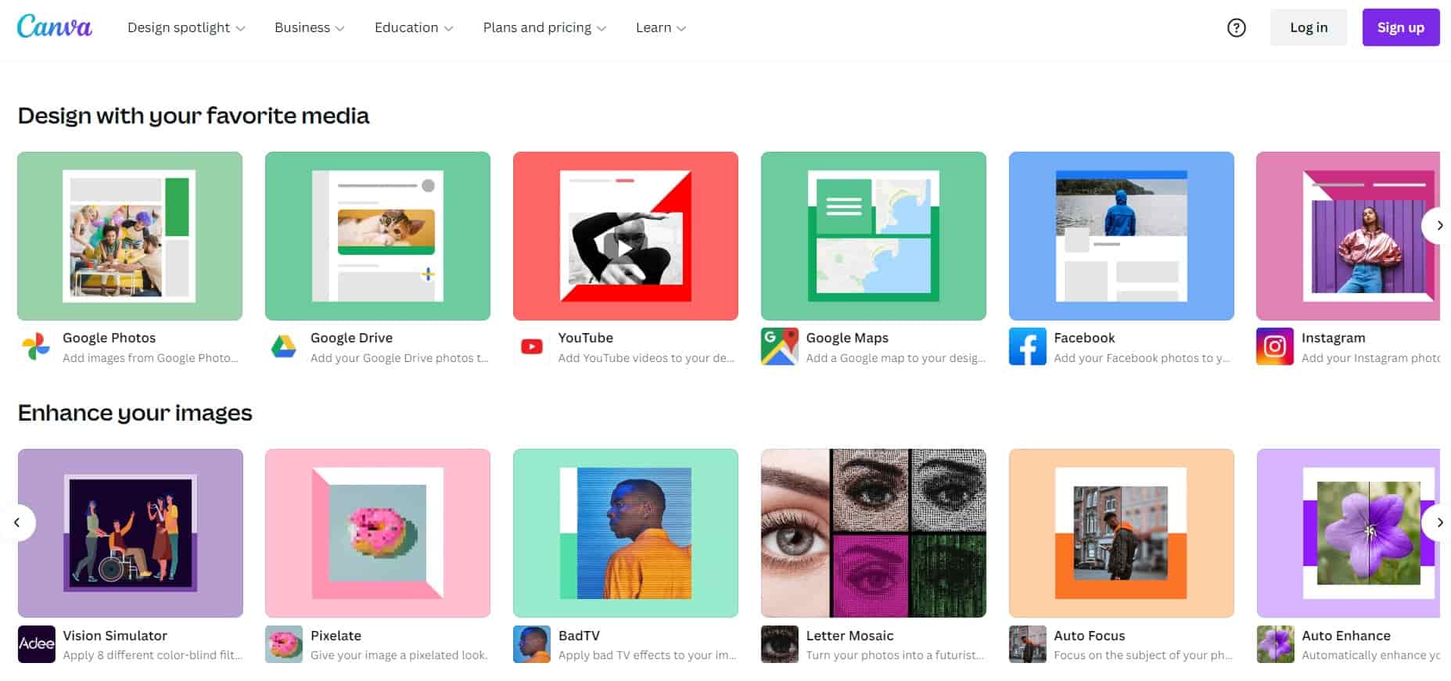Expand the Plans and pricing menu
The image size is (1451, 681).
point(544,27)
